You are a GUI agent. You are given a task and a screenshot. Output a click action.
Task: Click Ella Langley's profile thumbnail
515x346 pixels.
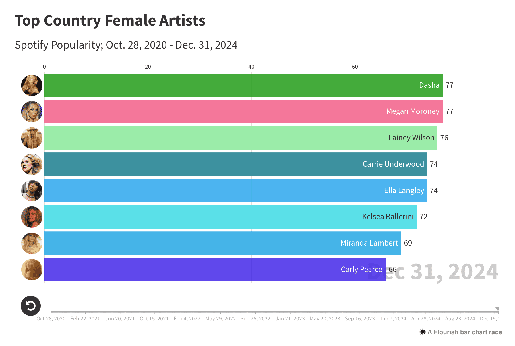(x=32, y=190)
